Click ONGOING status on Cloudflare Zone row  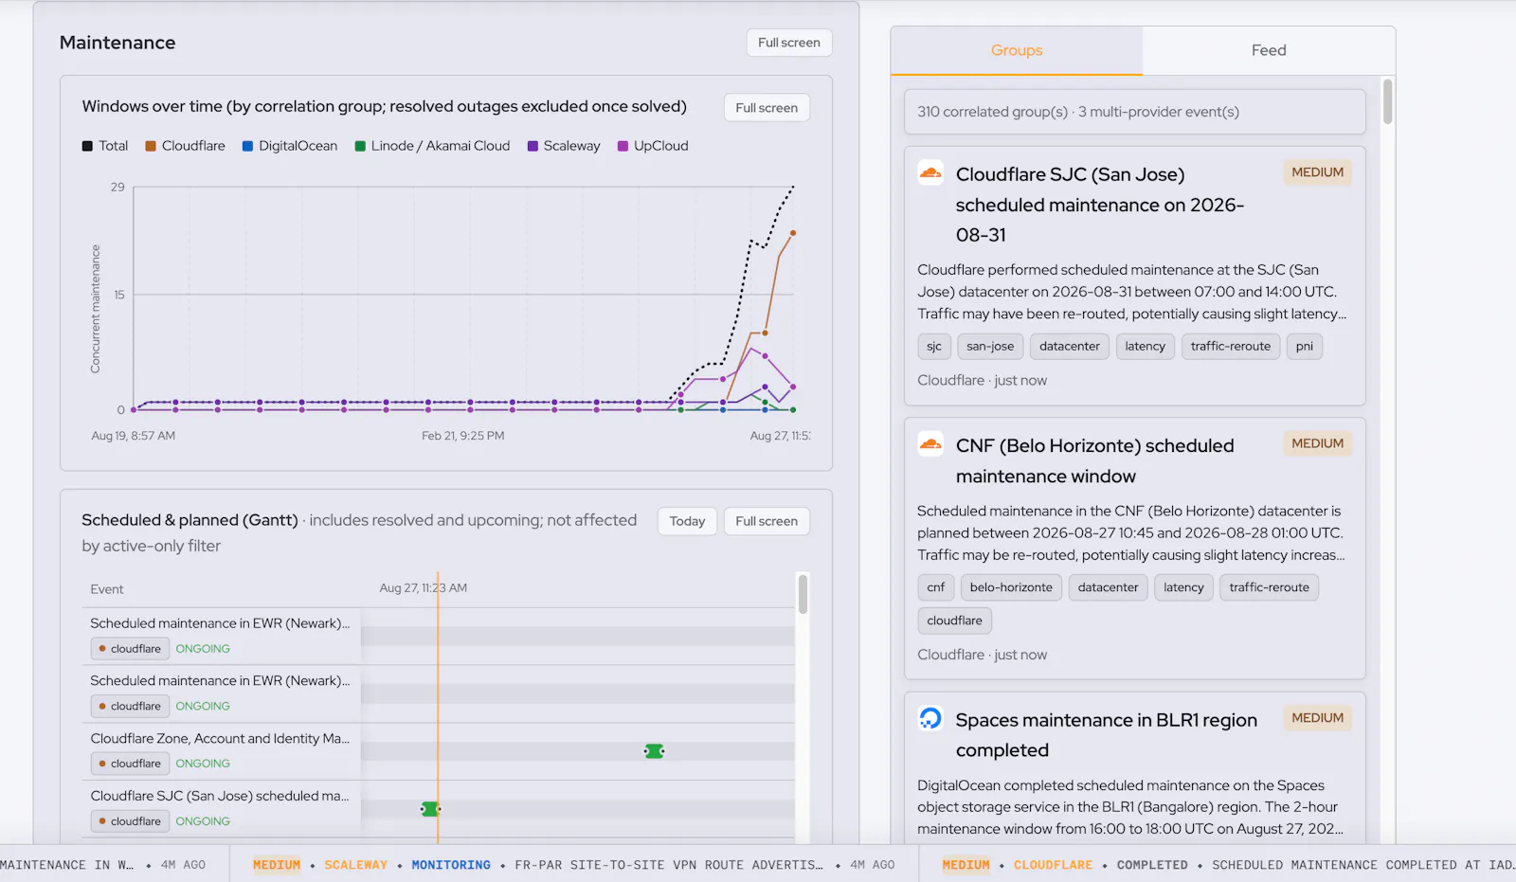click(x=203, y=764)
